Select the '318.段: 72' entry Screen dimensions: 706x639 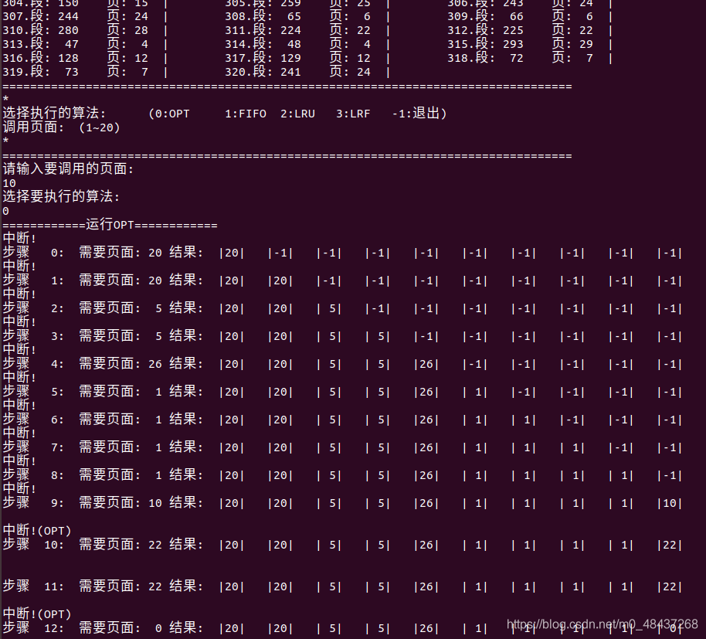pyautogui.click(x=485, y=59)
